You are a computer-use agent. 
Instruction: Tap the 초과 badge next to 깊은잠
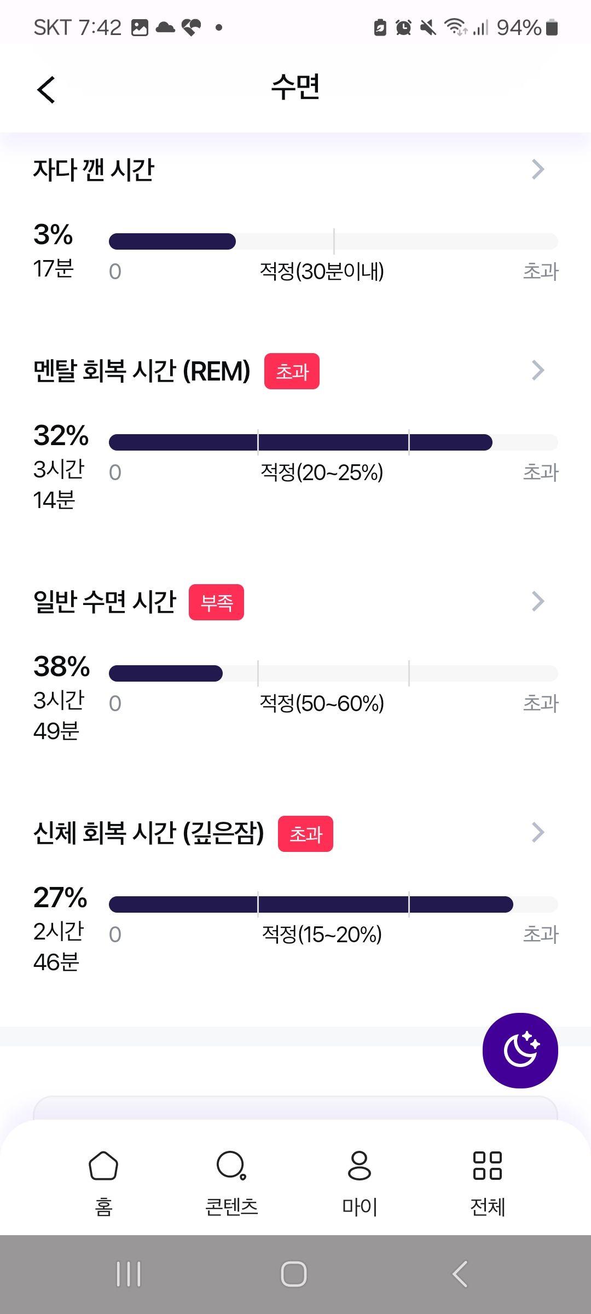[305, 834]
